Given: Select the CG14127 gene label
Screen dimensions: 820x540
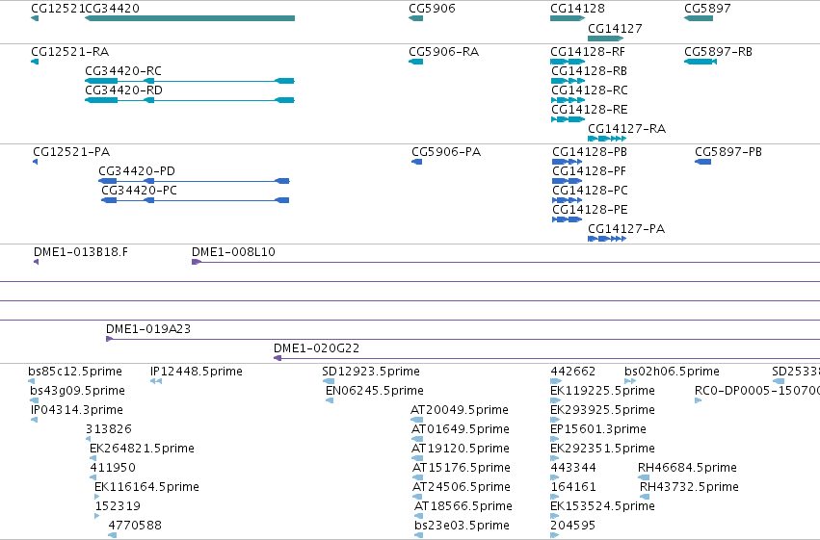Looking at the screenshot, I should (x=615, y=28).
